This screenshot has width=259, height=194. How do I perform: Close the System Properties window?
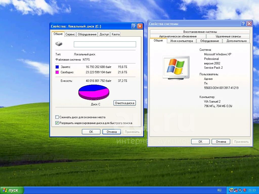[x=249, y=23]
